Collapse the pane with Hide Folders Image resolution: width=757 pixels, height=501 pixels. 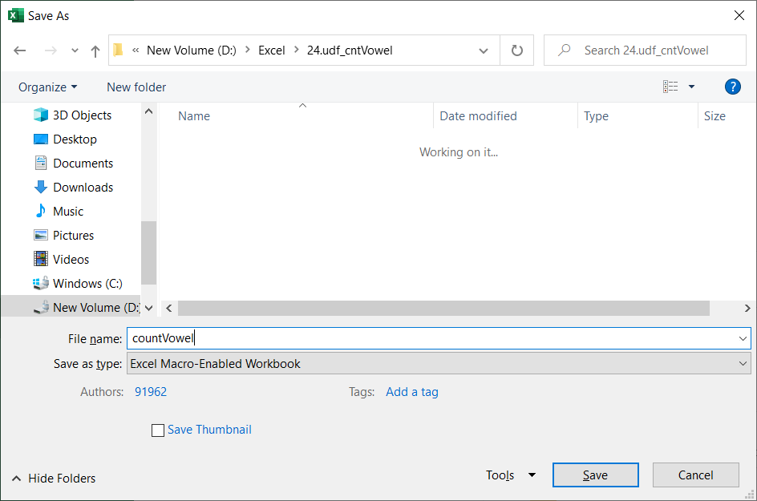tap(54, 479)
